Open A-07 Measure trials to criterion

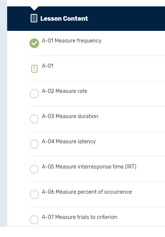click(x=79, y=217)
